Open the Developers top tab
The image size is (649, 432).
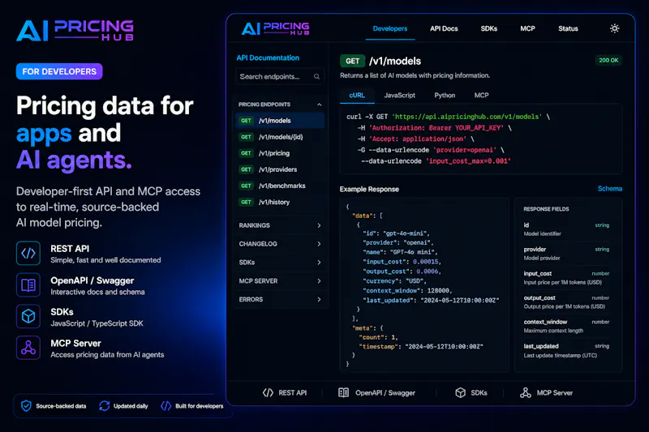(390, 28)
